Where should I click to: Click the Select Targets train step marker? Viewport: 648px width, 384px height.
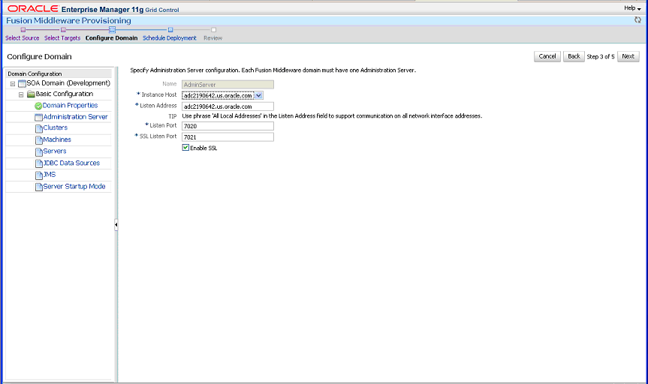pos(63,30)
